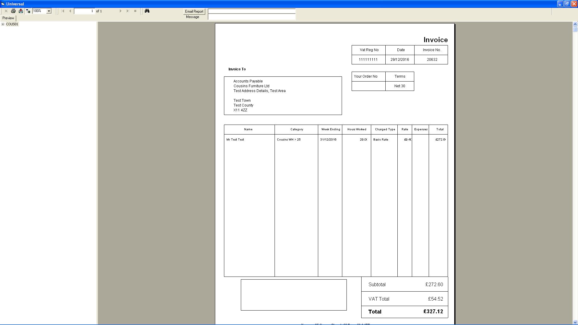Switch to the Preview tab
This screenshot has height=325, width=578.
click(x=8, y=18)
